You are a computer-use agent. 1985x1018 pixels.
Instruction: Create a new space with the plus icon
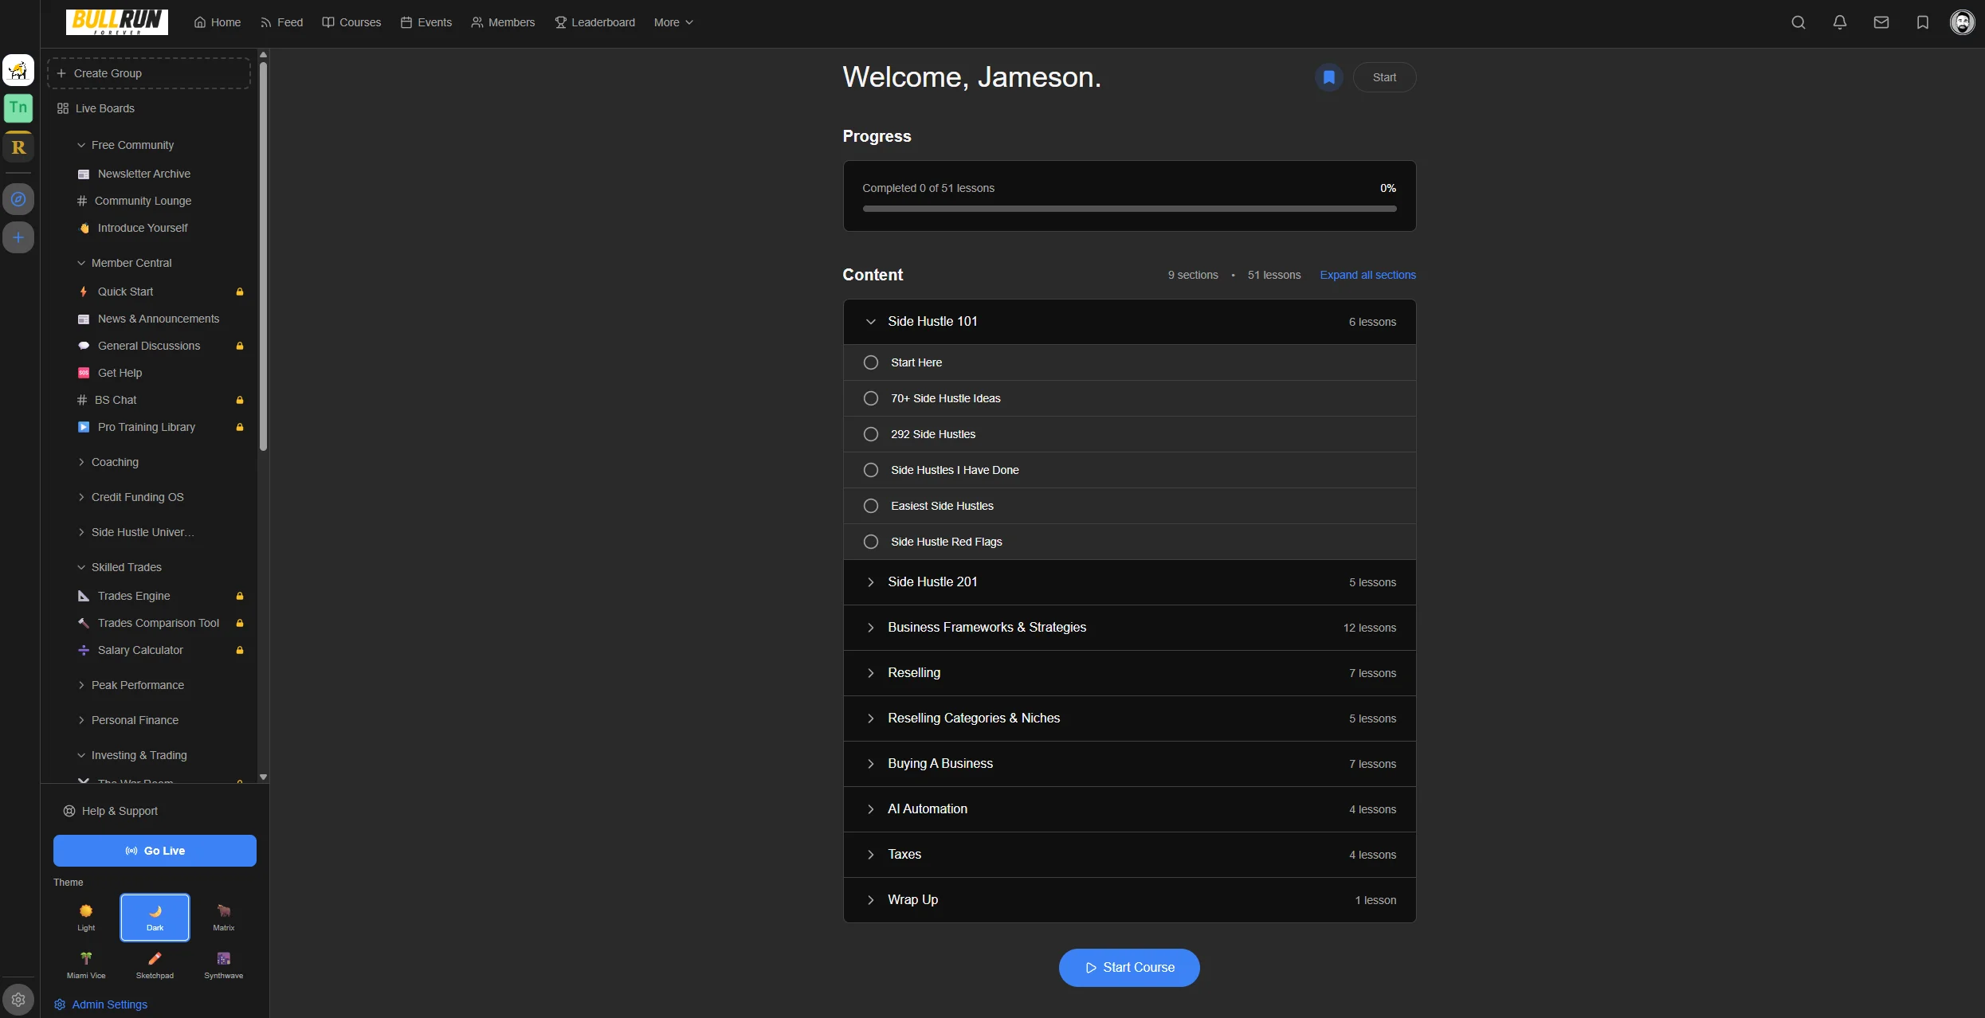click(x=18, y=237)
